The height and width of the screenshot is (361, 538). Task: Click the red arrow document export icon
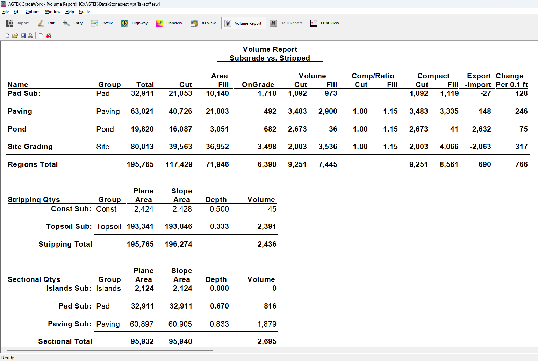[x=48, y=36]
